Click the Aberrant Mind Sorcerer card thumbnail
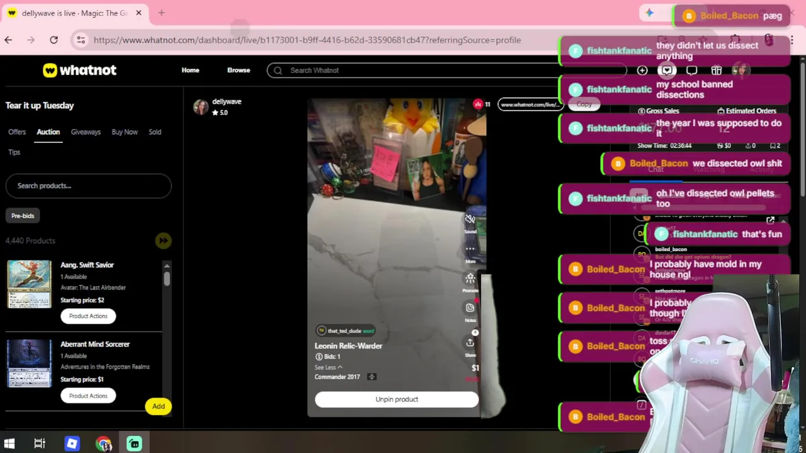Screen dimensions: 806x453 [x=30, y=364]
